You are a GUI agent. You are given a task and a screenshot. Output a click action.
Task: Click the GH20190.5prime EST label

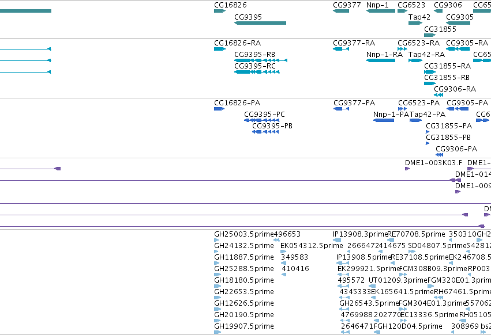pyautogui.click(x=244, y=315)
